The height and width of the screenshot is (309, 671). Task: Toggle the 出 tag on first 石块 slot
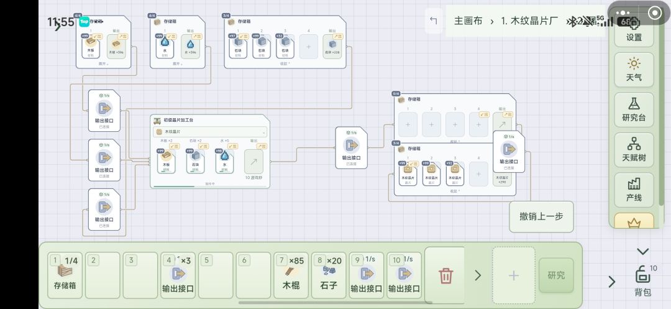point(245,37)
